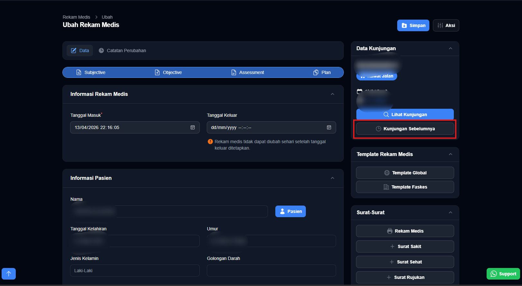Click the Rawat Jalan badge
The height and width of the screenshot is (286, 522).
pos(377,76)
